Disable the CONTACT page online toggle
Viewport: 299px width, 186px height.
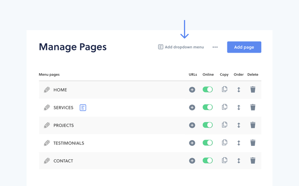208,161
